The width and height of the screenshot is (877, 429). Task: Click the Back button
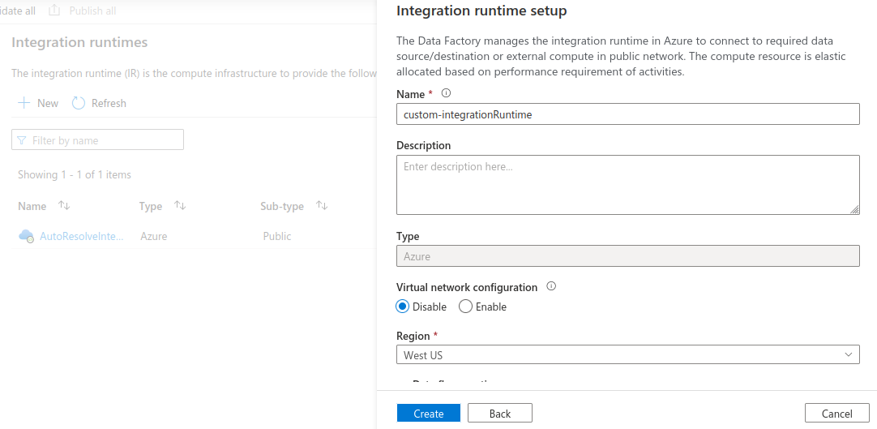499,414
